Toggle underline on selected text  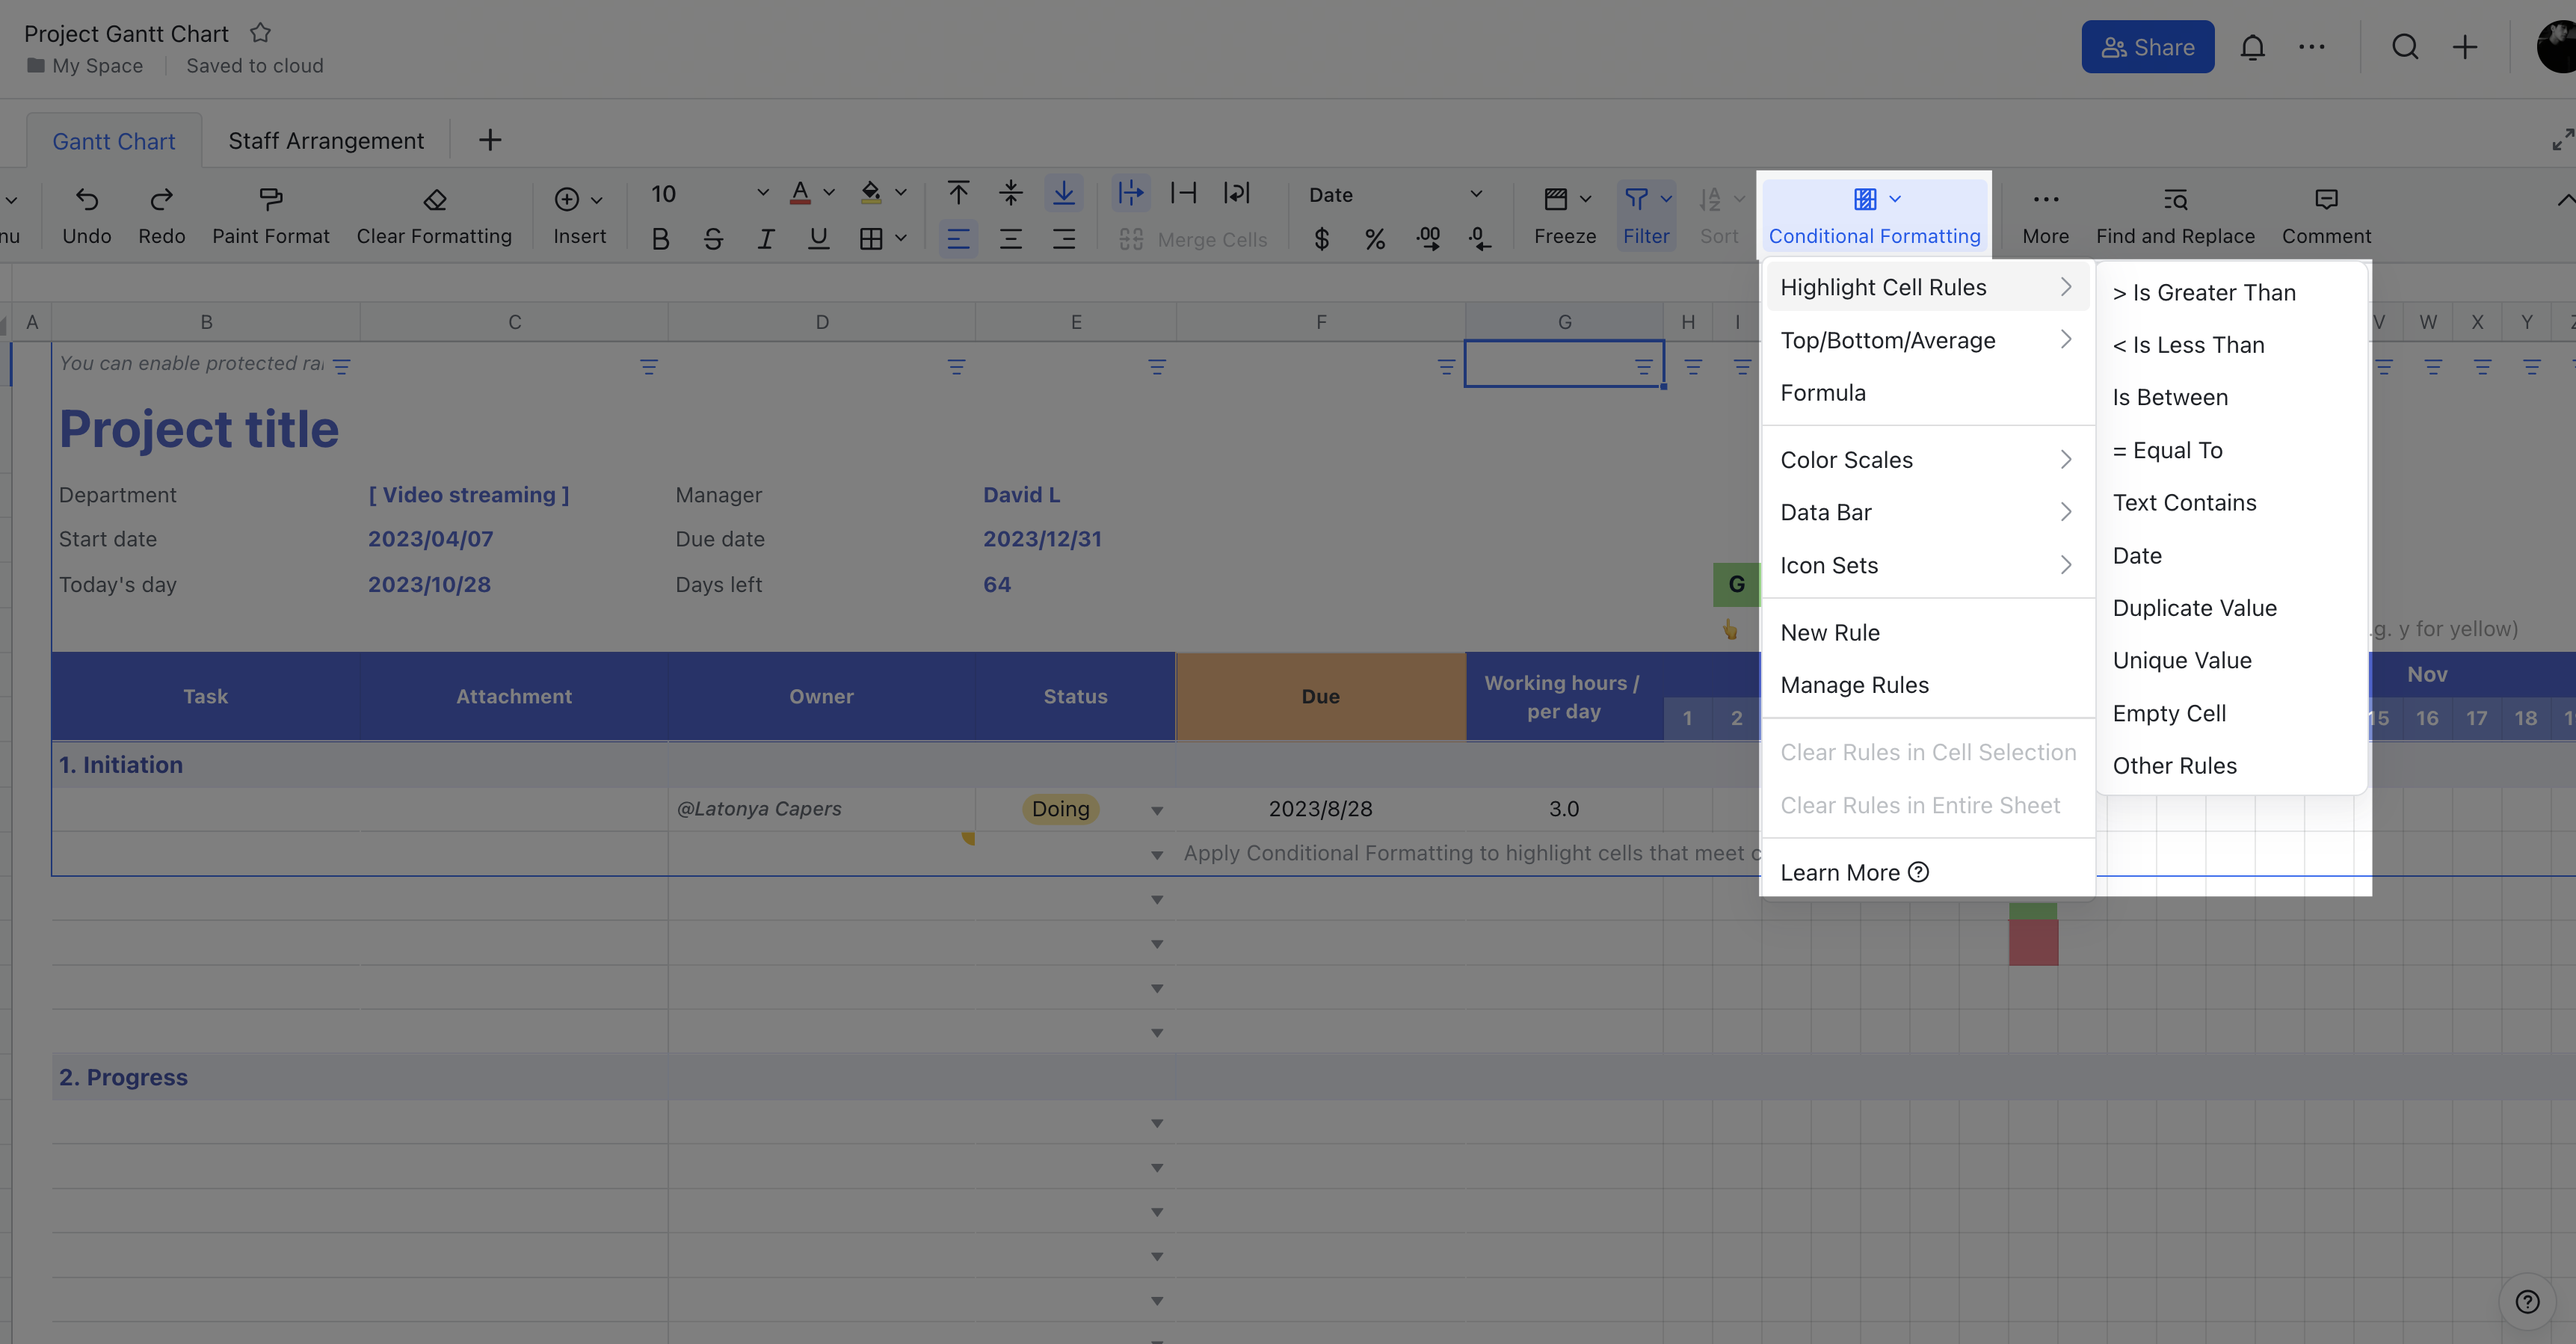(818, 239)
